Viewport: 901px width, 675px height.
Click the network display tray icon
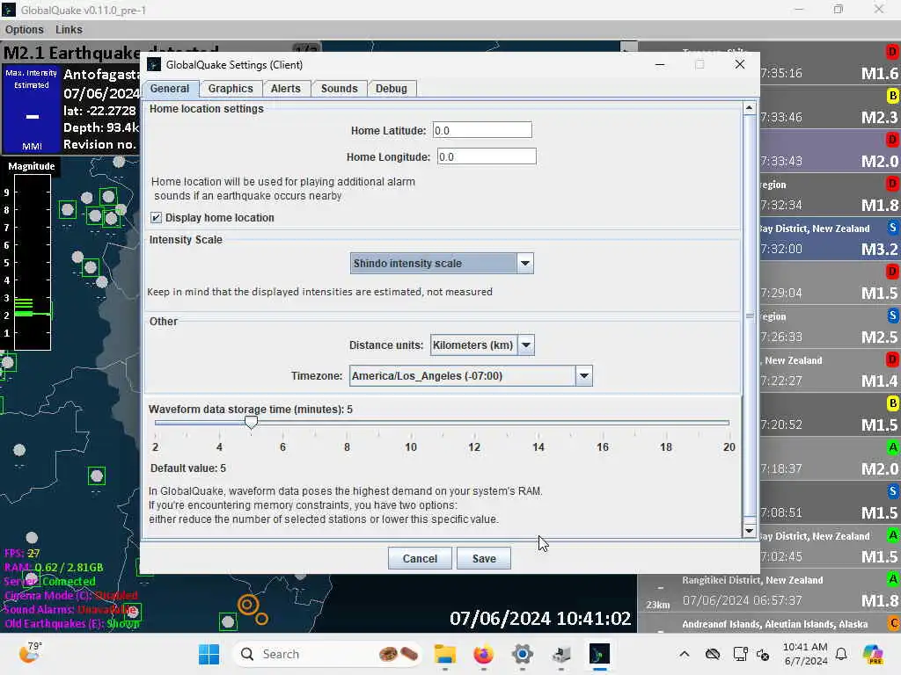(x=740, y=654)
